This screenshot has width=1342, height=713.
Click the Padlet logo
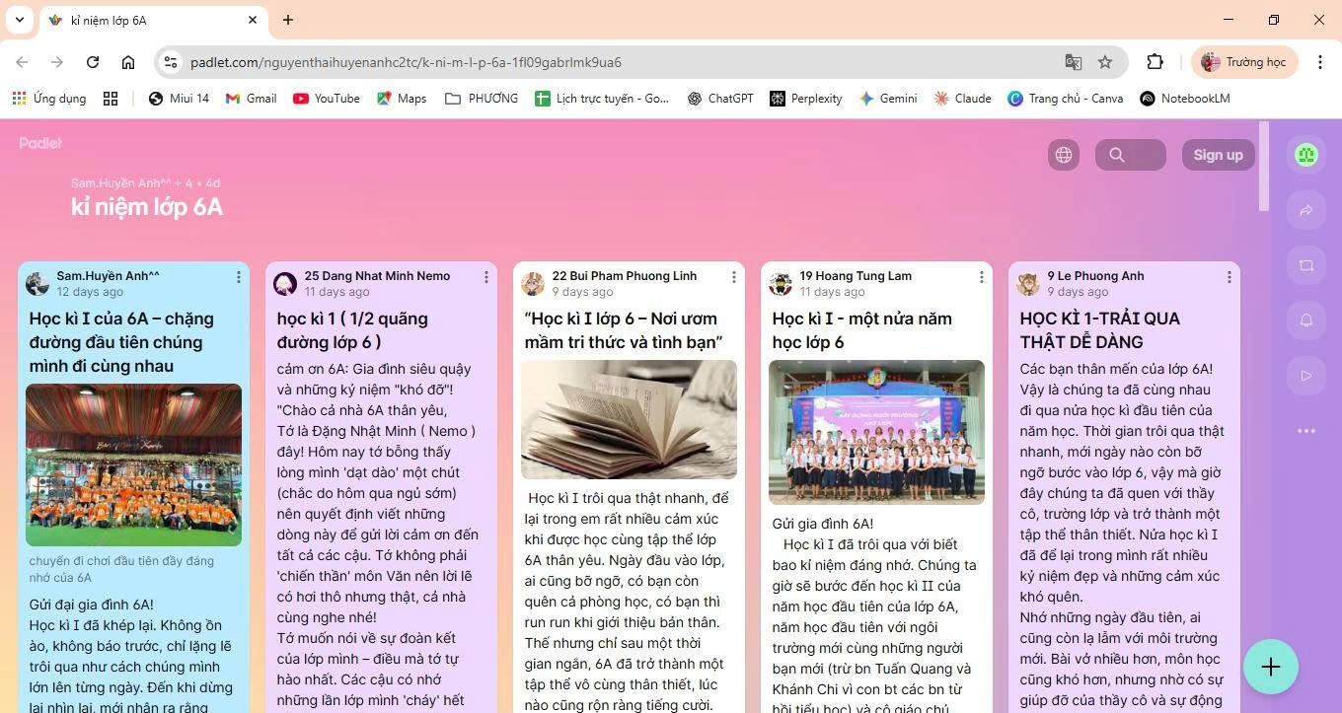[40, 144]
